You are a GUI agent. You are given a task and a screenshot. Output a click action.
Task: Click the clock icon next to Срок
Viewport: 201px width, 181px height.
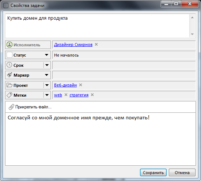pyautogui.click(x=9, y=65)
